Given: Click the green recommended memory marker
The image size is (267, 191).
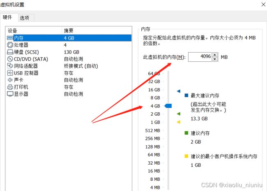Looking at the screenshot, I should click(178, 114).
